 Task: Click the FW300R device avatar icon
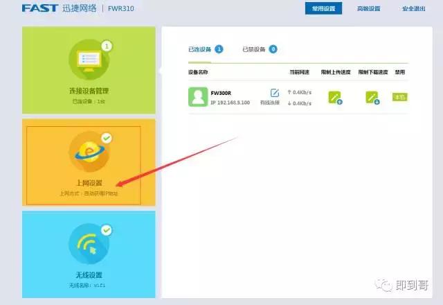pos(198,97)
